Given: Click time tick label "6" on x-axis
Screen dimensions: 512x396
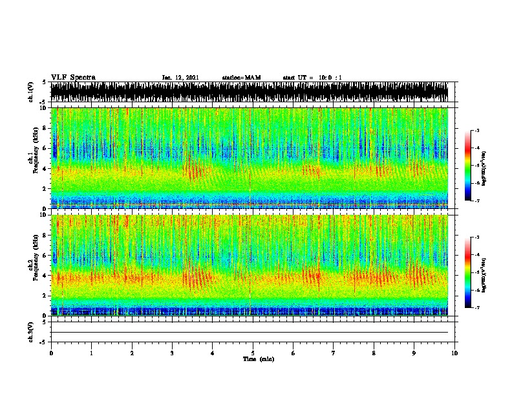Looking at the screenshot, I should tap(293, 353).
